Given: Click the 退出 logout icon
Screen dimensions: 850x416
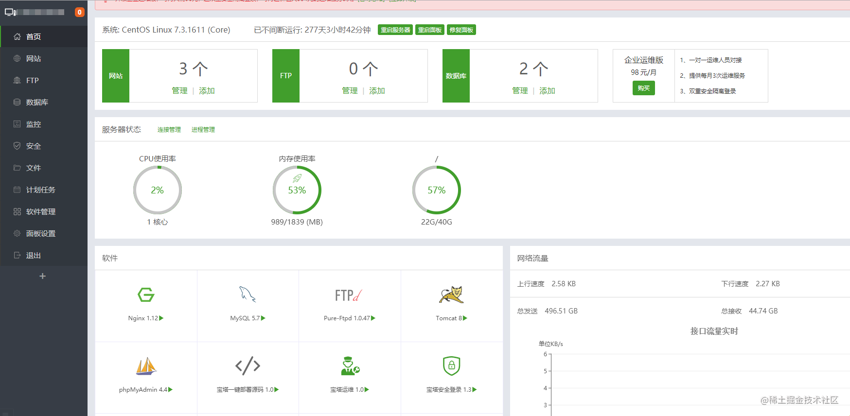Looking at the screenshot, I should click(17, 255).
